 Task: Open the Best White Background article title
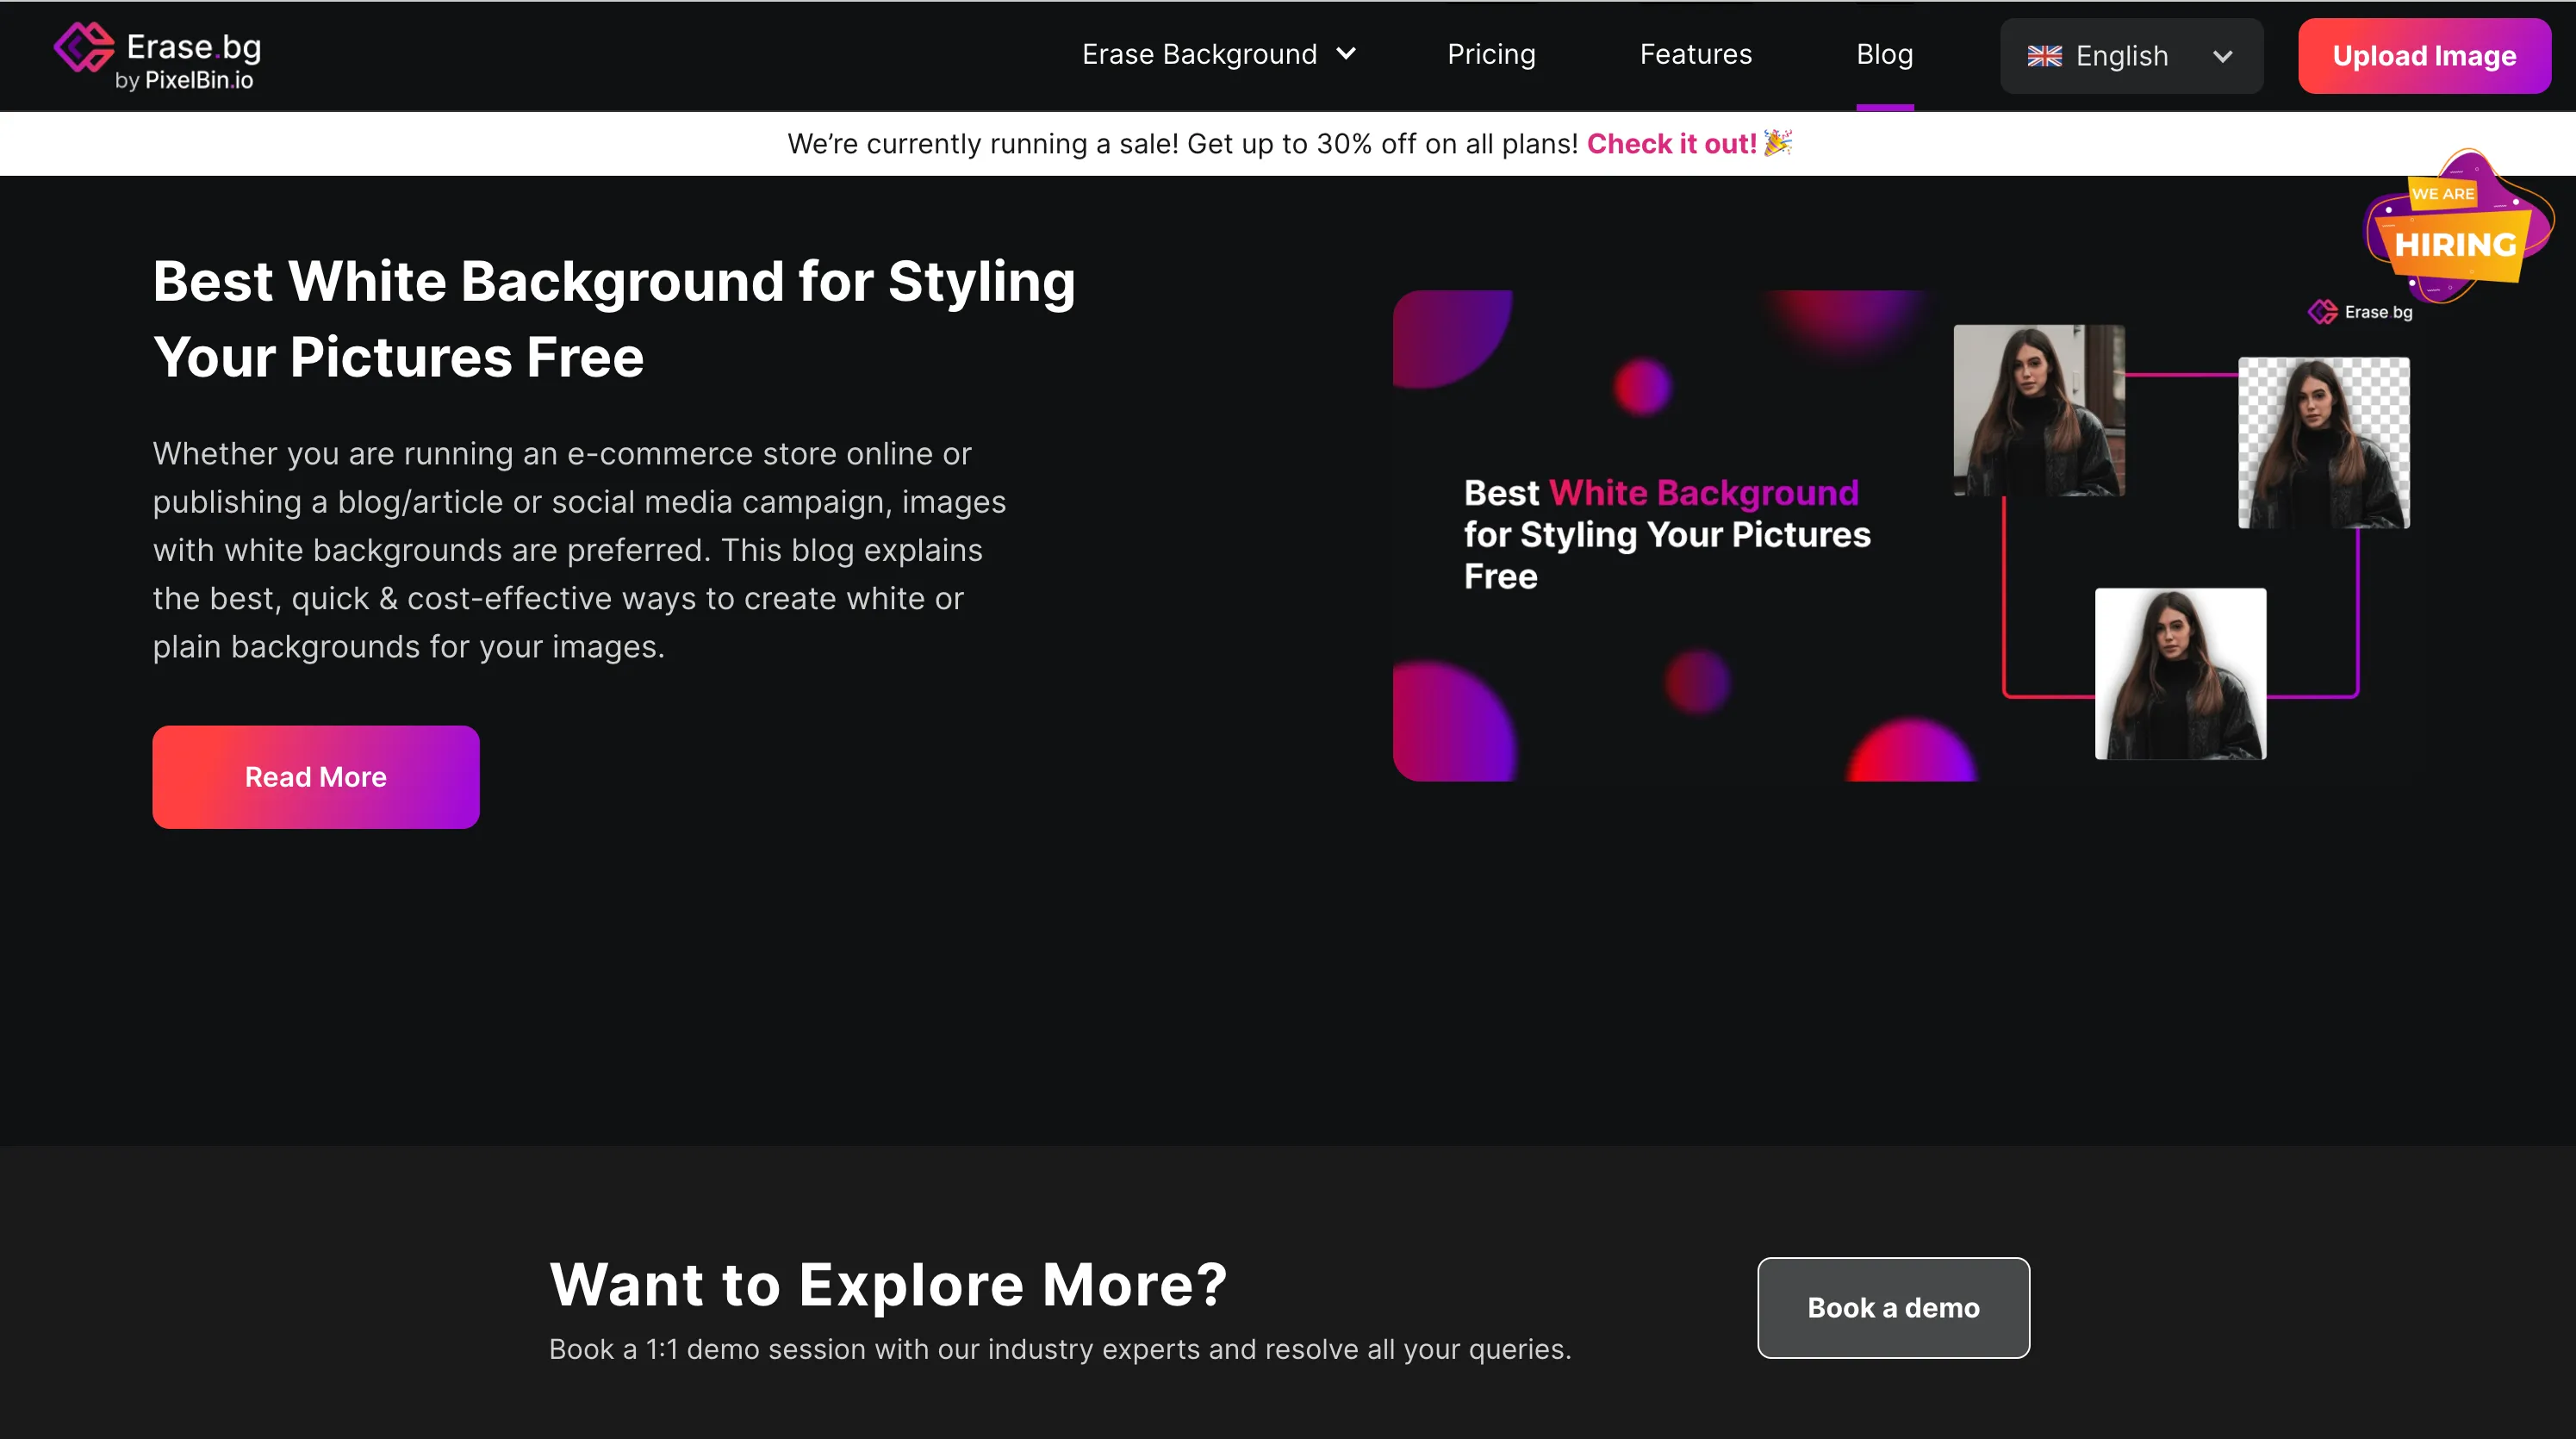[x=613, y=318]
